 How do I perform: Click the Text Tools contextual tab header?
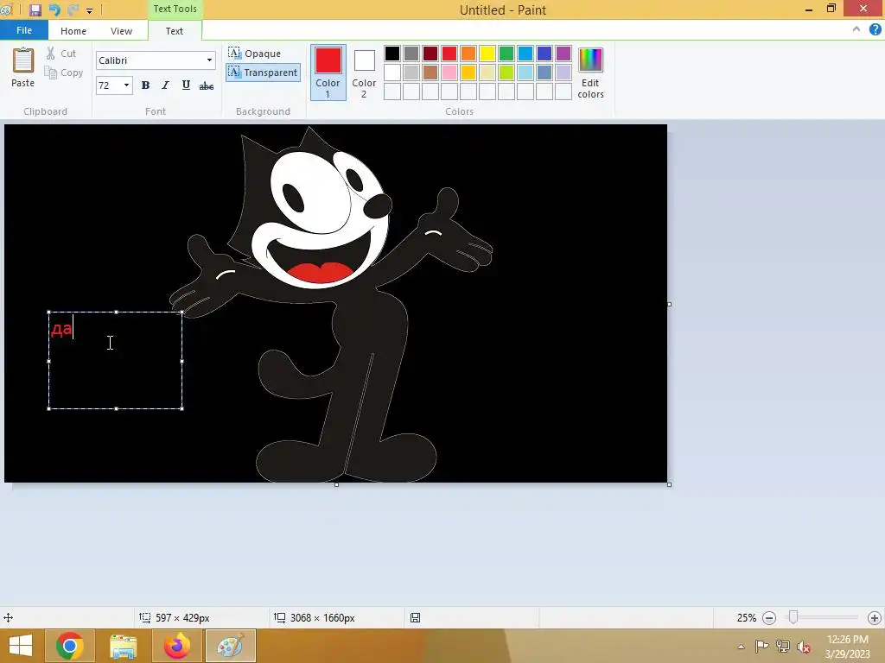tap(175, 9)
